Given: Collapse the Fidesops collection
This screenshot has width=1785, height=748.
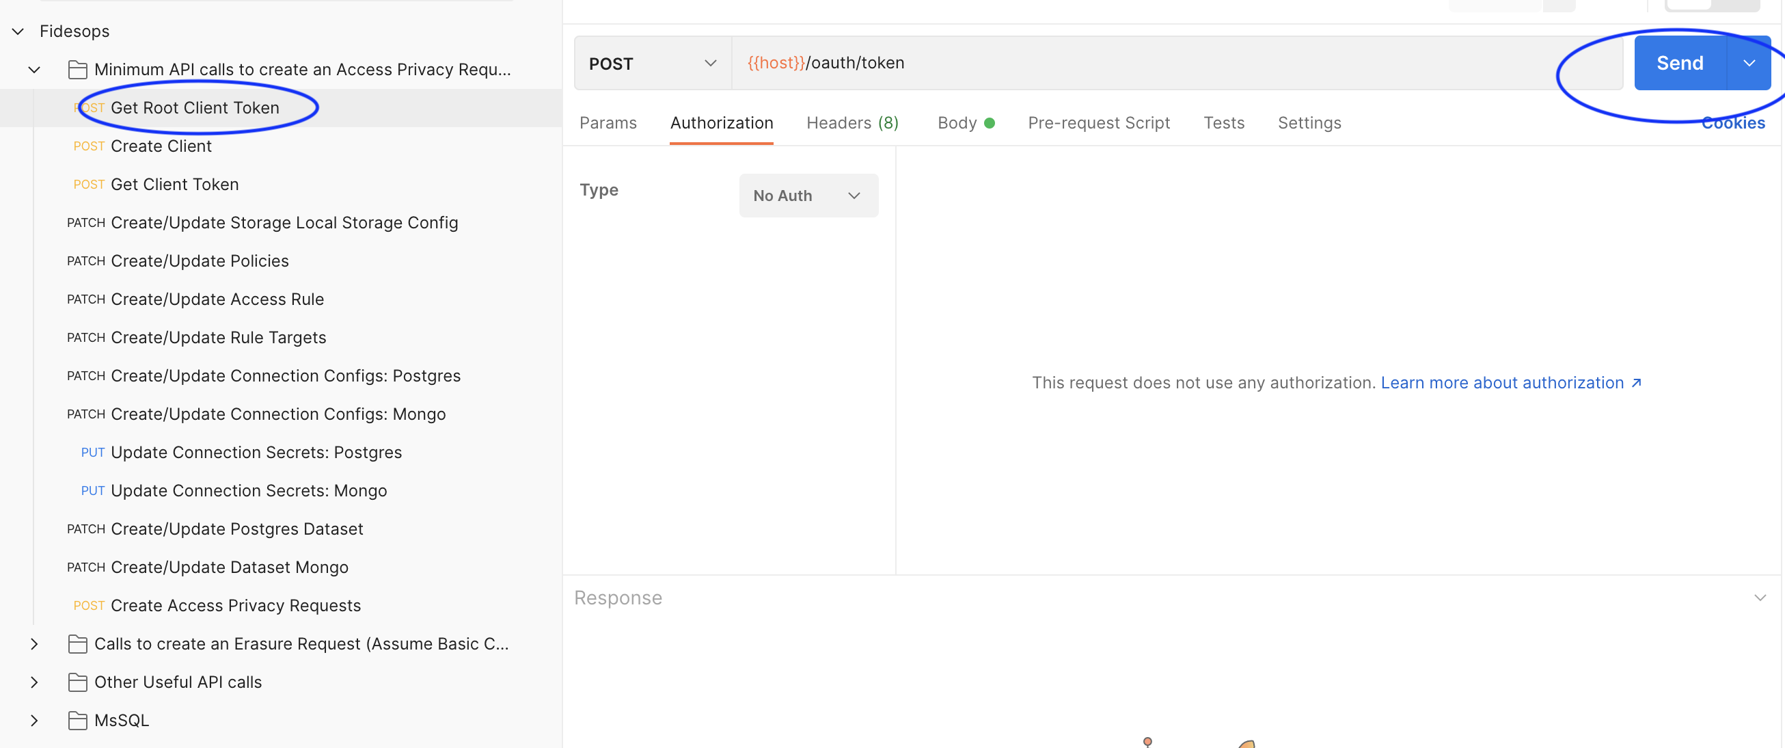Looking at the screenshot, I should (x=16, y=31).
